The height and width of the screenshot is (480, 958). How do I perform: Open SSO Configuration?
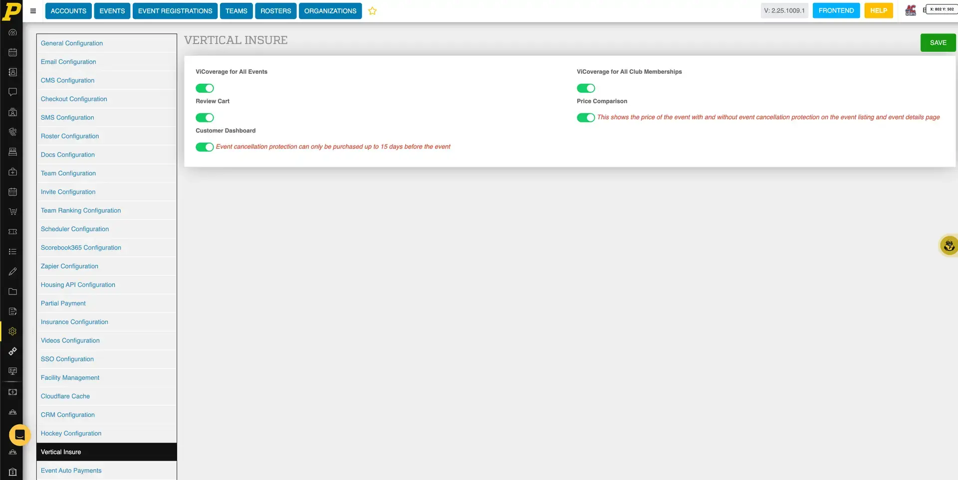point(106,359)
